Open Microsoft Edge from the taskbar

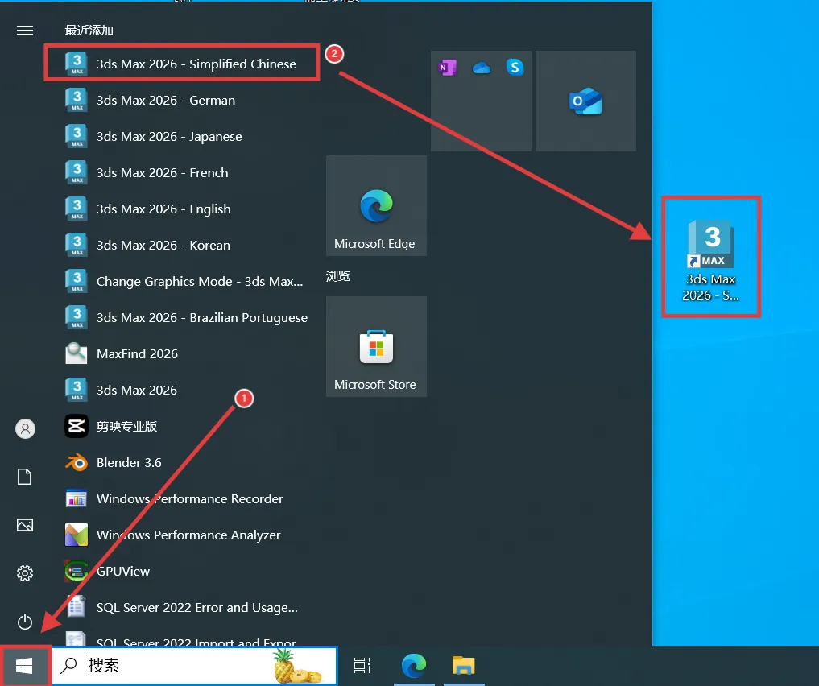click(x=414, y=666)
